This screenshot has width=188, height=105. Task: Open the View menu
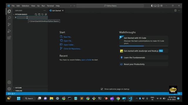point(33,6)
